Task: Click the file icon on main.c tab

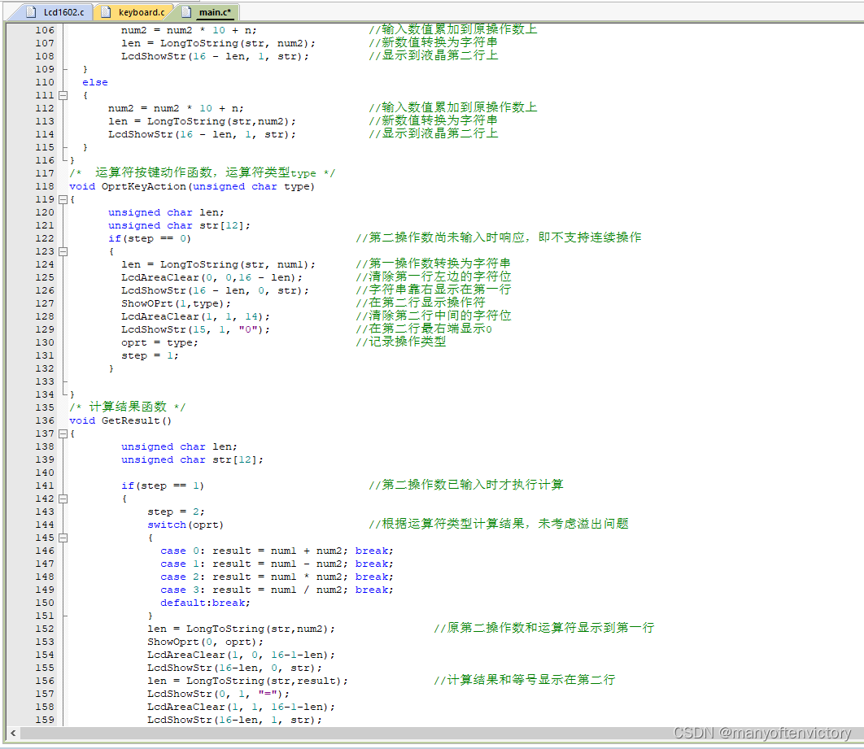Action: (187, 12)
